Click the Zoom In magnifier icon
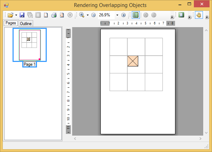This screenshot has height=152, width=212. click(x=82, y=15)
